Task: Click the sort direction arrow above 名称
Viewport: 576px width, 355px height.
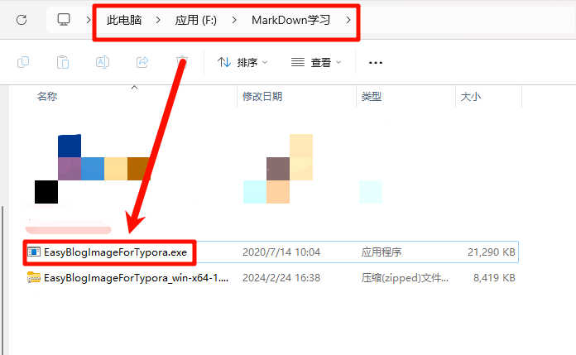Action: click(134, 87)
